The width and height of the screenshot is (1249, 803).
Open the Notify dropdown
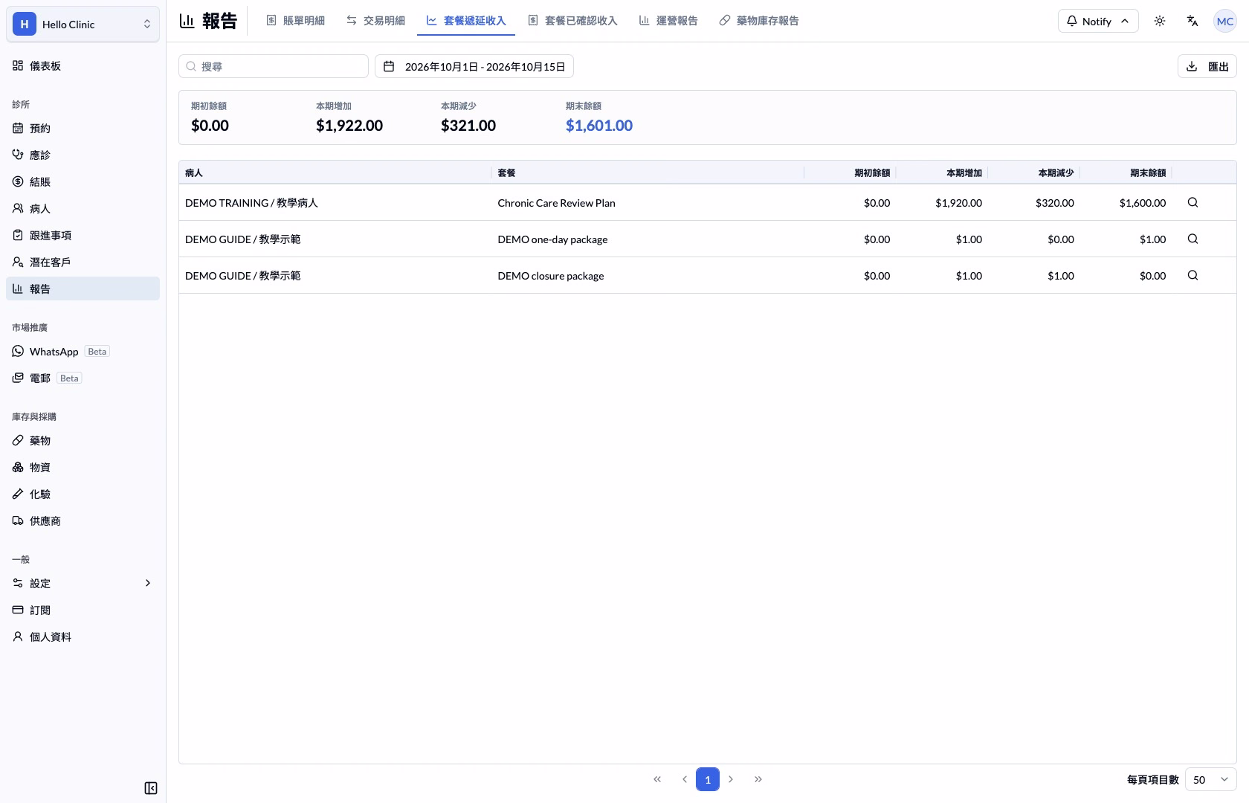point(1098,21)
